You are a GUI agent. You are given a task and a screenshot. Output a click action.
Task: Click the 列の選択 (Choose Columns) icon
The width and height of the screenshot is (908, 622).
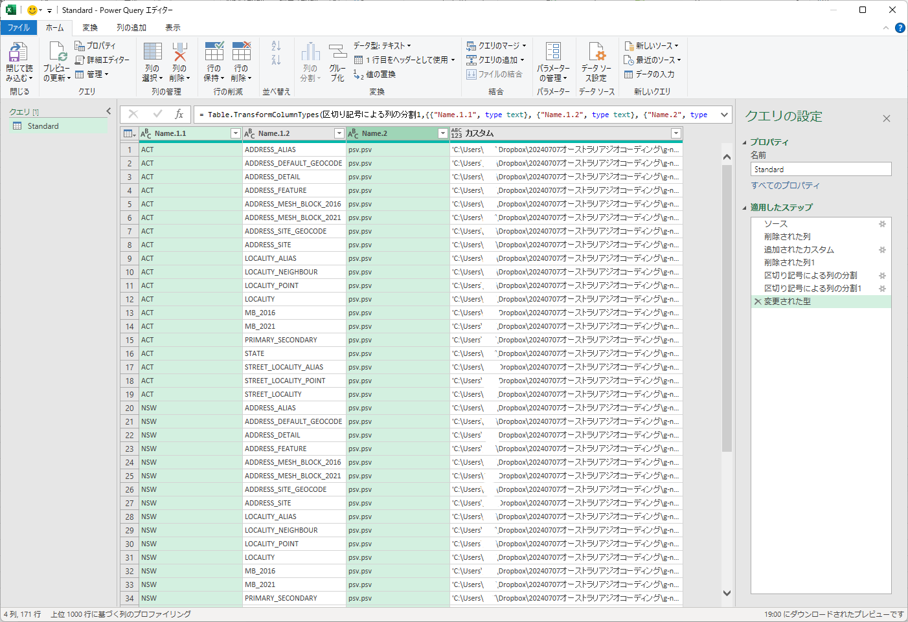tap(153, 53)
